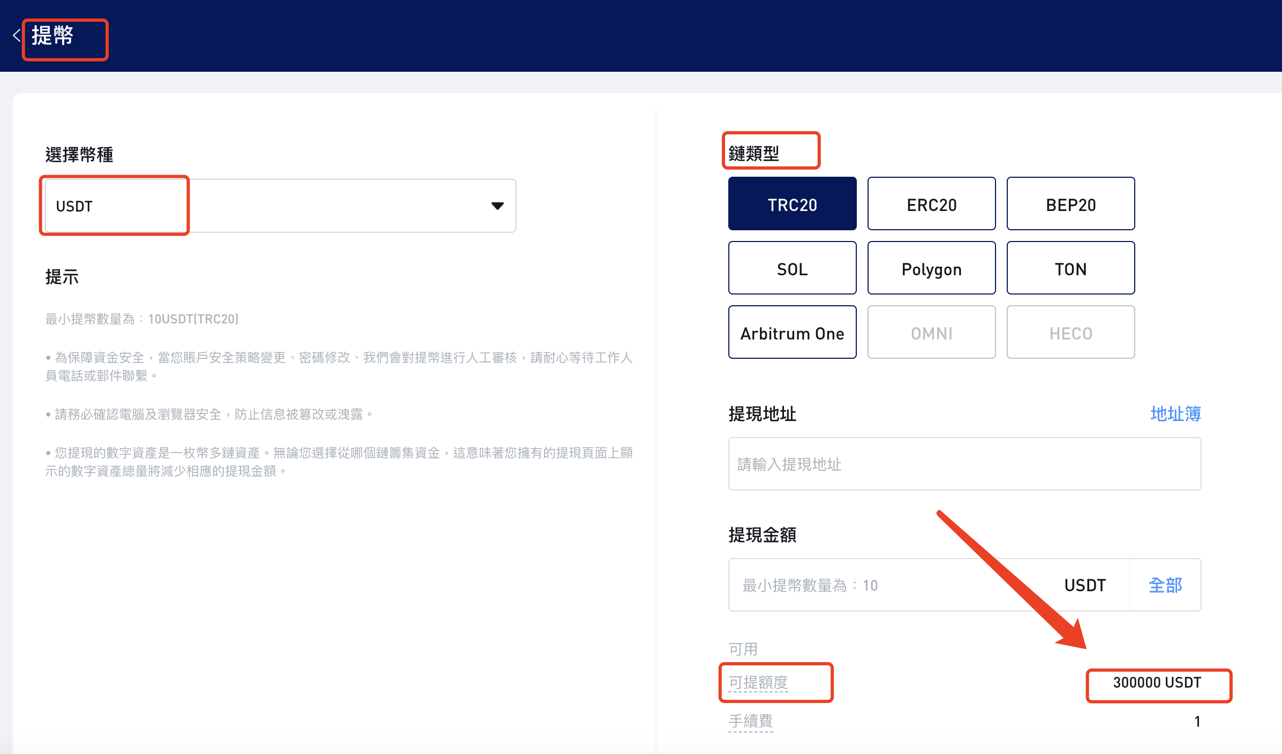
Task: Click 全部 to withdraw all
Action: click(x=1165, y=585)
